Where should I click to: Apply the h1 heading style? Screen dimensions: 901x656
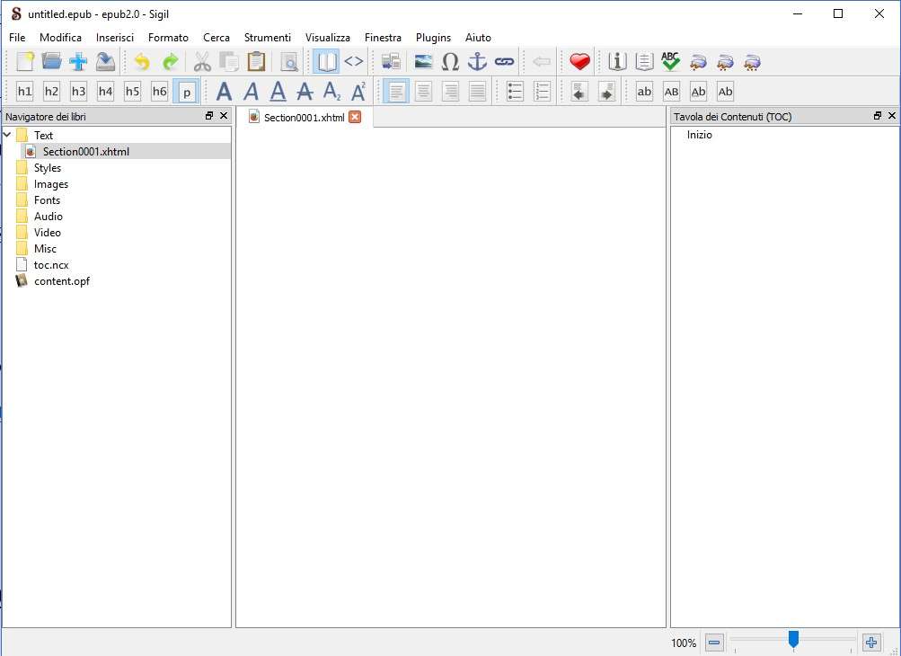[x=25, y=92]
